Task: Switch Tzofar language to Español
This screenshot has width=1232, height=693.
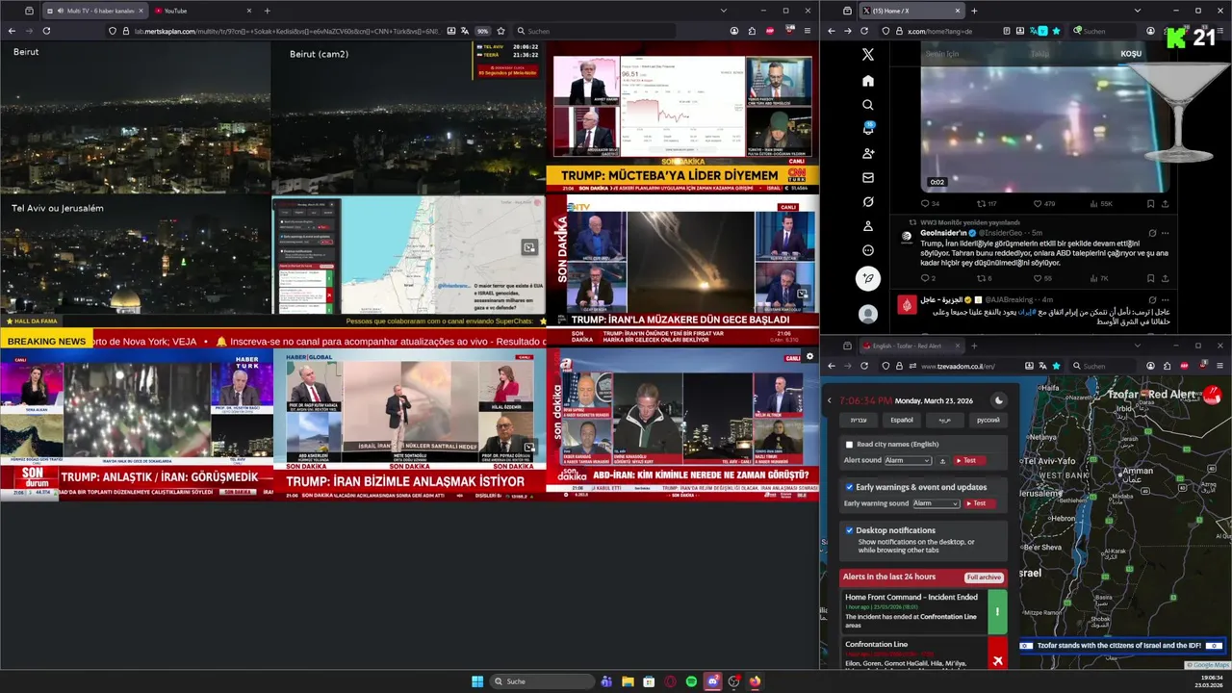Action: 902,420
